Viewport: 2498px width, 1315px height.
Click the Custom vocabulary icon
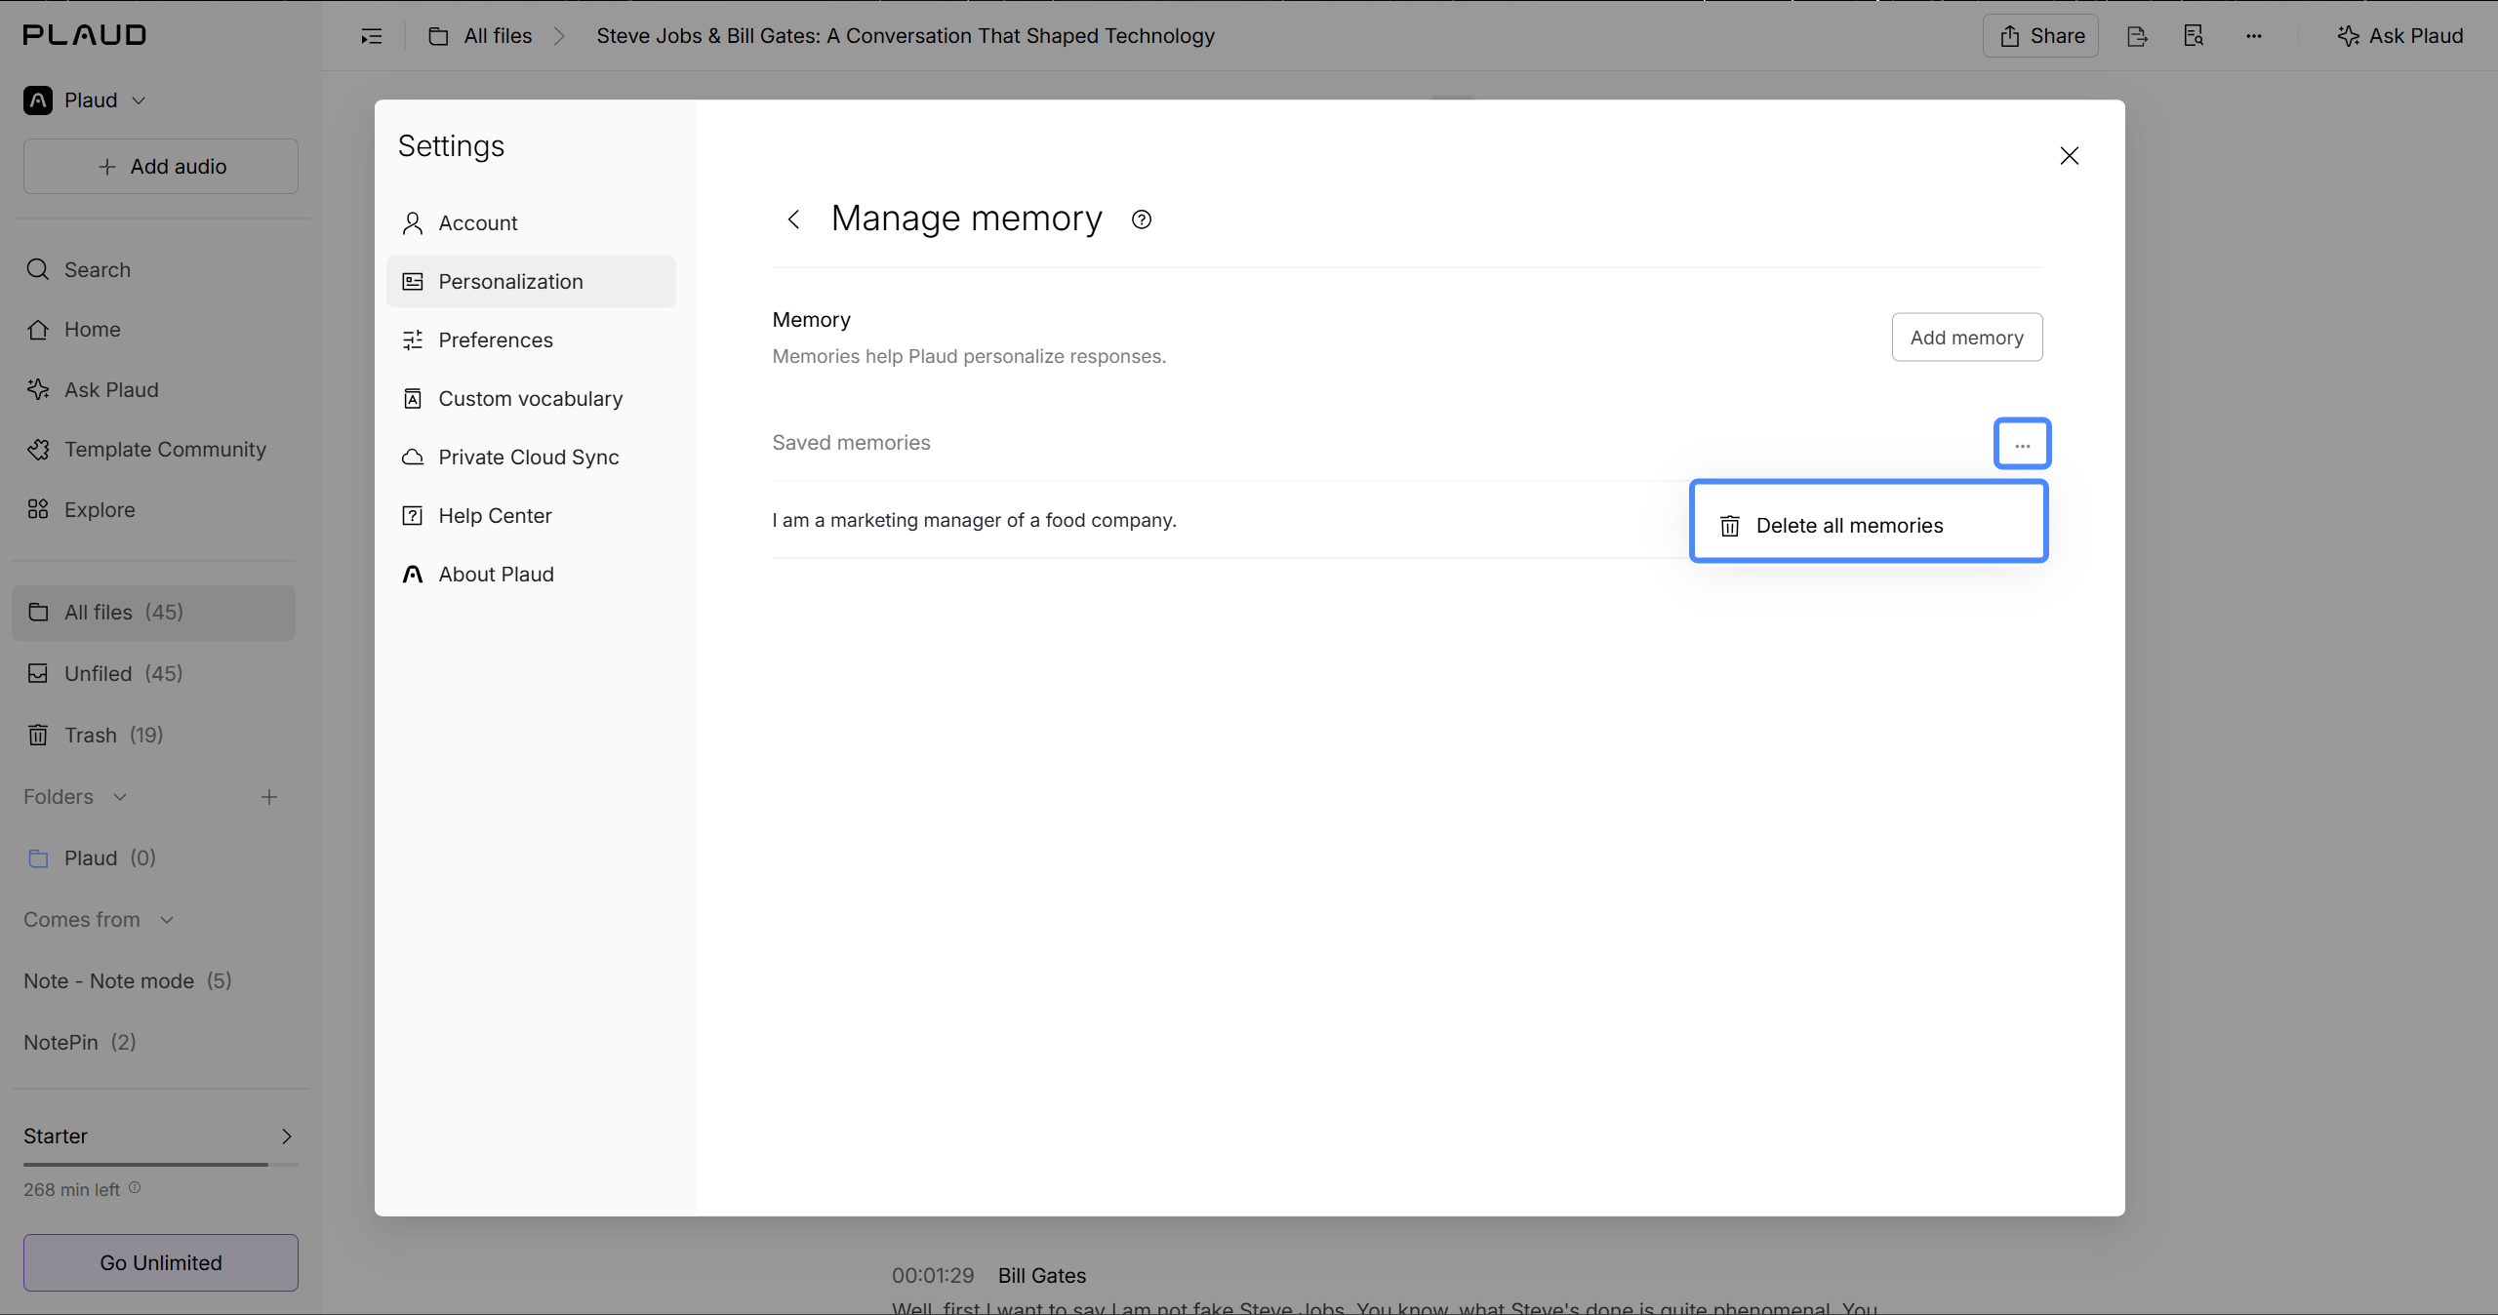click(x=413, y=399)
